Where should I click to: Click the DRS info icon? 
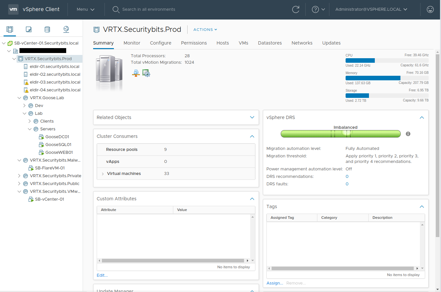pos(408,134)
